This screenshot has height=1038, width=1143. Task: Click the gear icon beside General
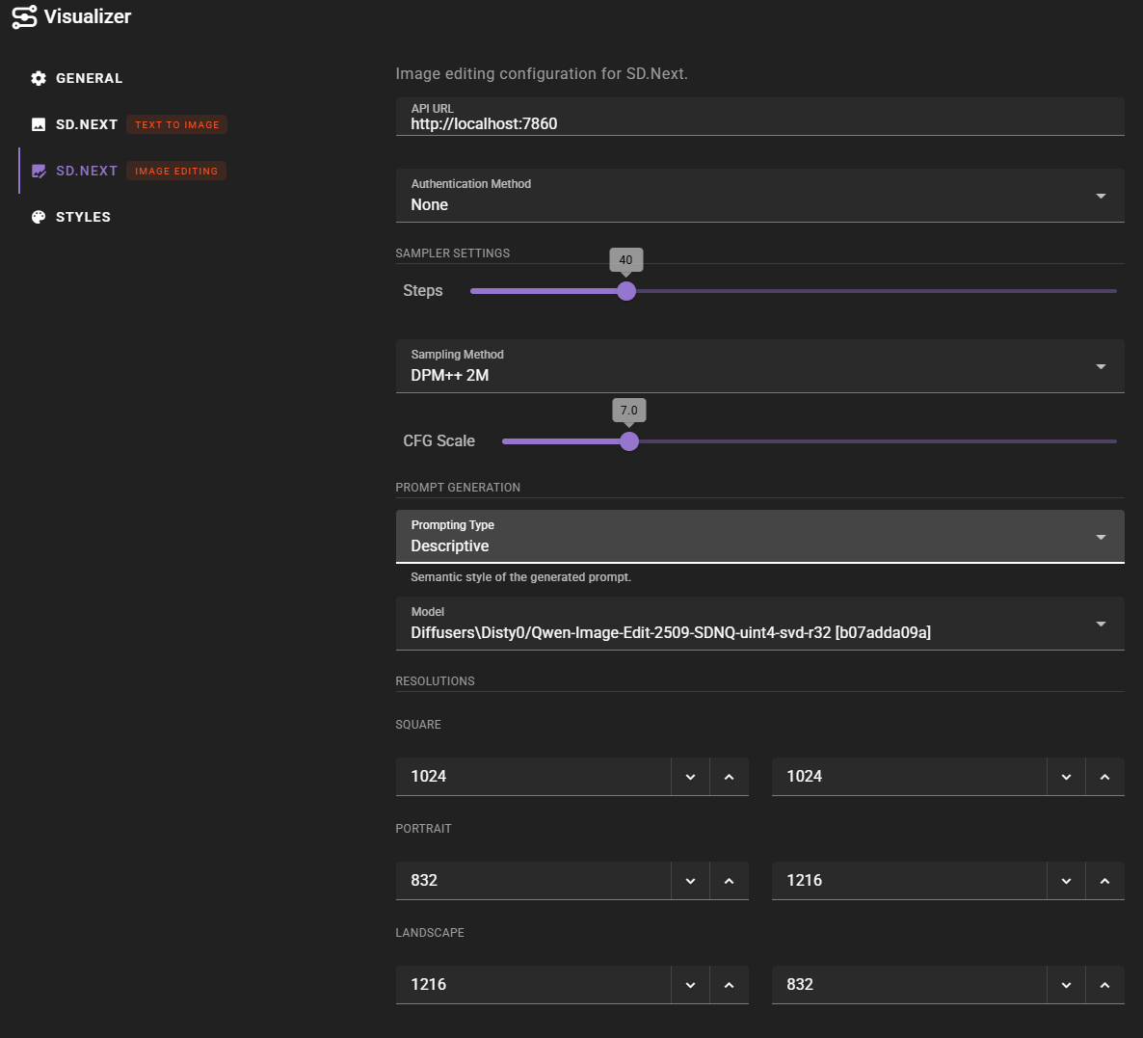[x=39, y=78]
